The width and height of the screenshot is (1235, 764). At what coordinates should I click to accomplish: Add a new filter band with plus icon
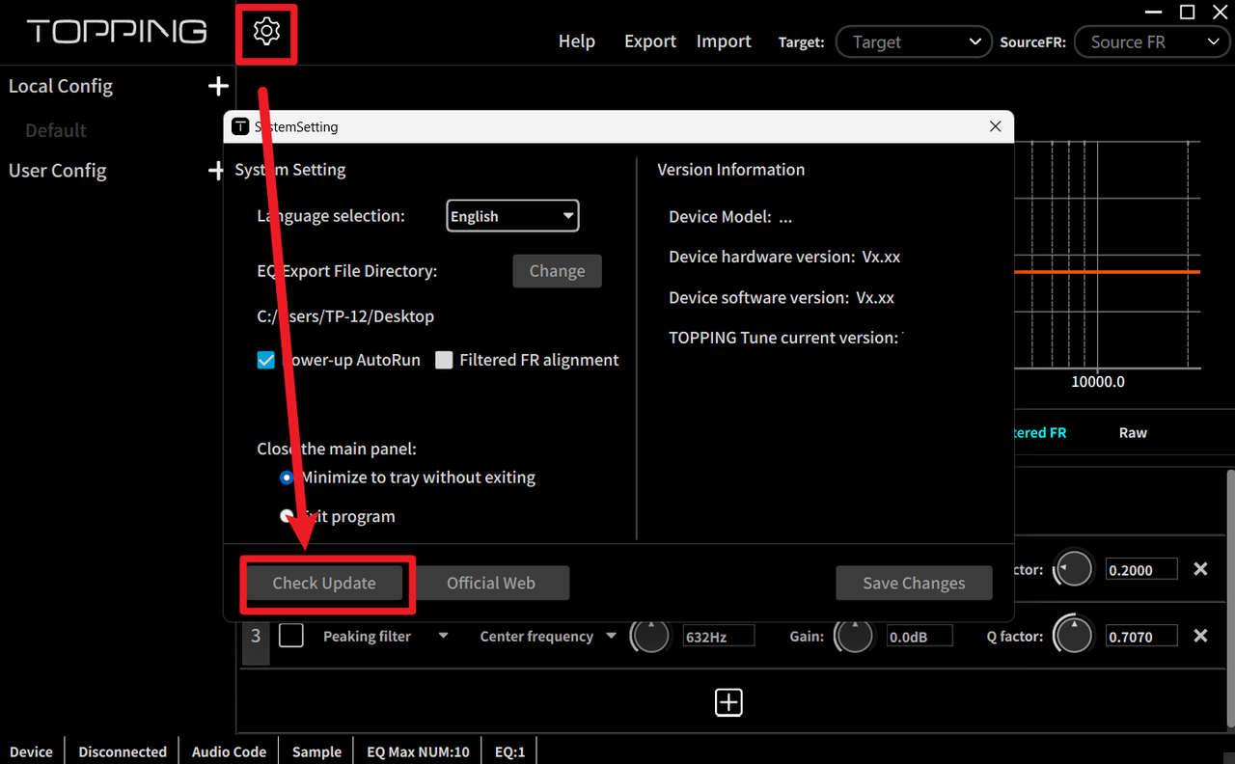coord(728,702)
